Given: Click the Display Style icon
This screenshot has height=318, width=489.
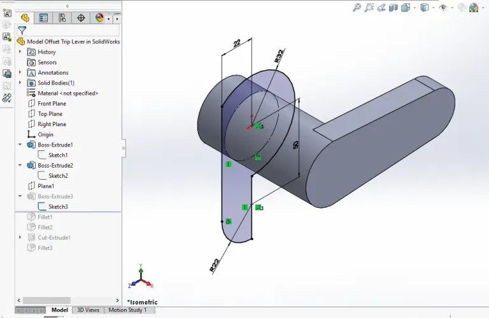Looking at the screenshot, I should click(x=425, y=7).
